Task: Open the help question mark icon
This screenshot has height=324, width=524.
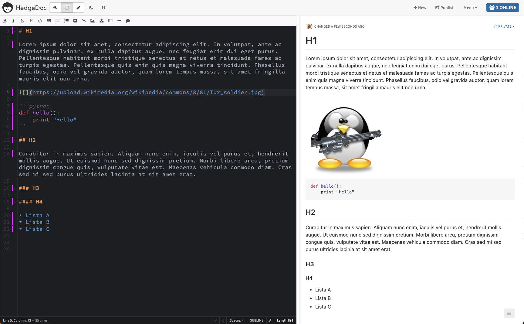Action: click(103, 8)
